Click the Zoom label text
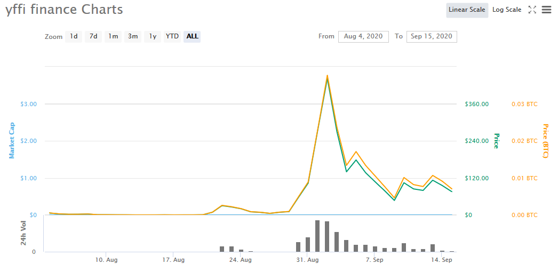The height and width of the screenshot is (264, 558). (x=53, y=37)
